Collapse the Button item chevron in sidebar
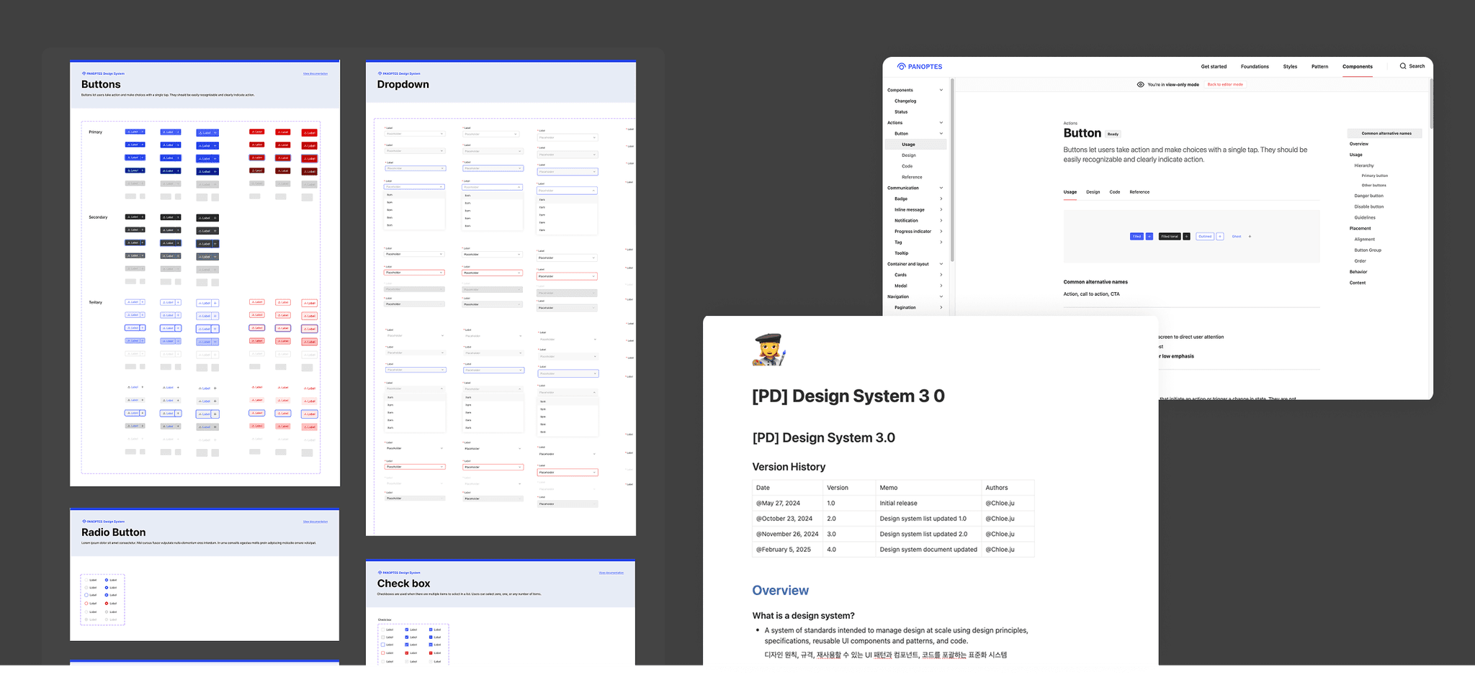The width and height of the screenshot is (1475, 677). (941, 134)
